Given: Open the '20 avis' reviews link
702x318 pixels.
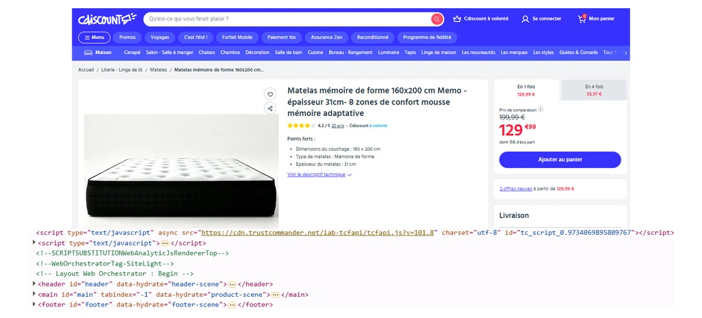Looking at the screenshot, I should 337,126.
